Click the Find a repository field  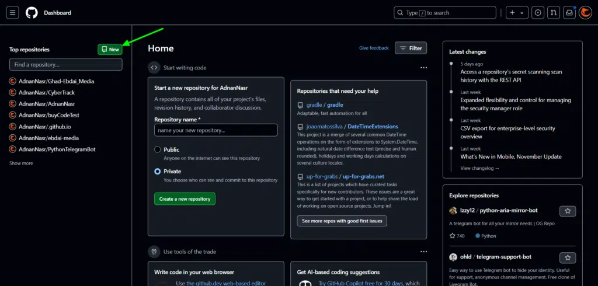65,64
